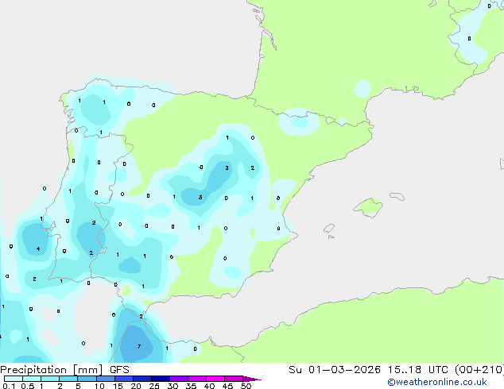Click the '7' precipitation value near Morocco

tap(139, 346)
